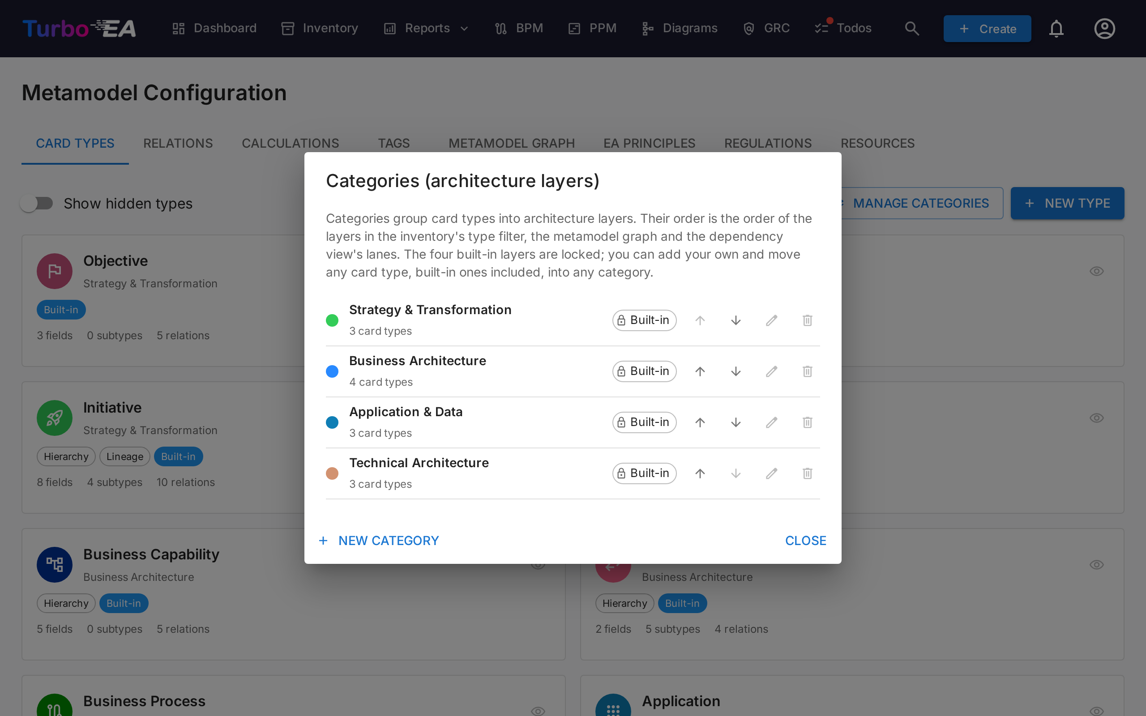Delete the Technical Architecture category
Viewport: 1146px width, 716px height.
[x=808, y=473]
